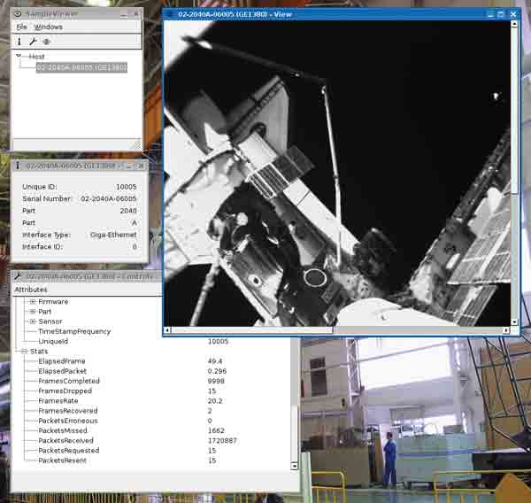Close the SampleViewer window
Image resolution: width=531 pixels, height=503 pixels.
point(135,14)
